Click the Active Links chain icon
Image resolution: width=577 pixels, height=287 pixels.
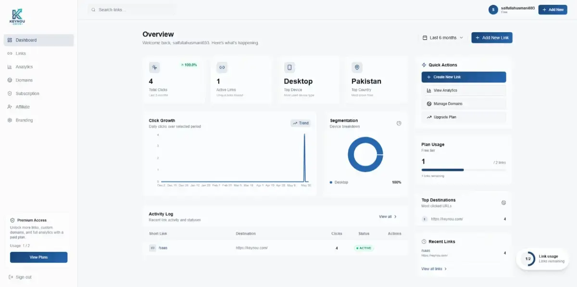pos(222,67)
